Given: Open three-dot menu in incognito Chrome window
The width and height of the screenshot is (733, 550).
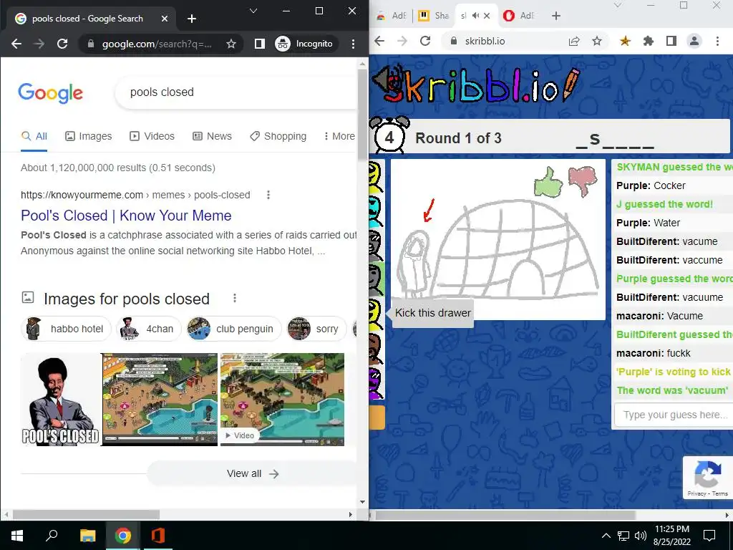Looking at the screenshot, I should click(353, 44).
